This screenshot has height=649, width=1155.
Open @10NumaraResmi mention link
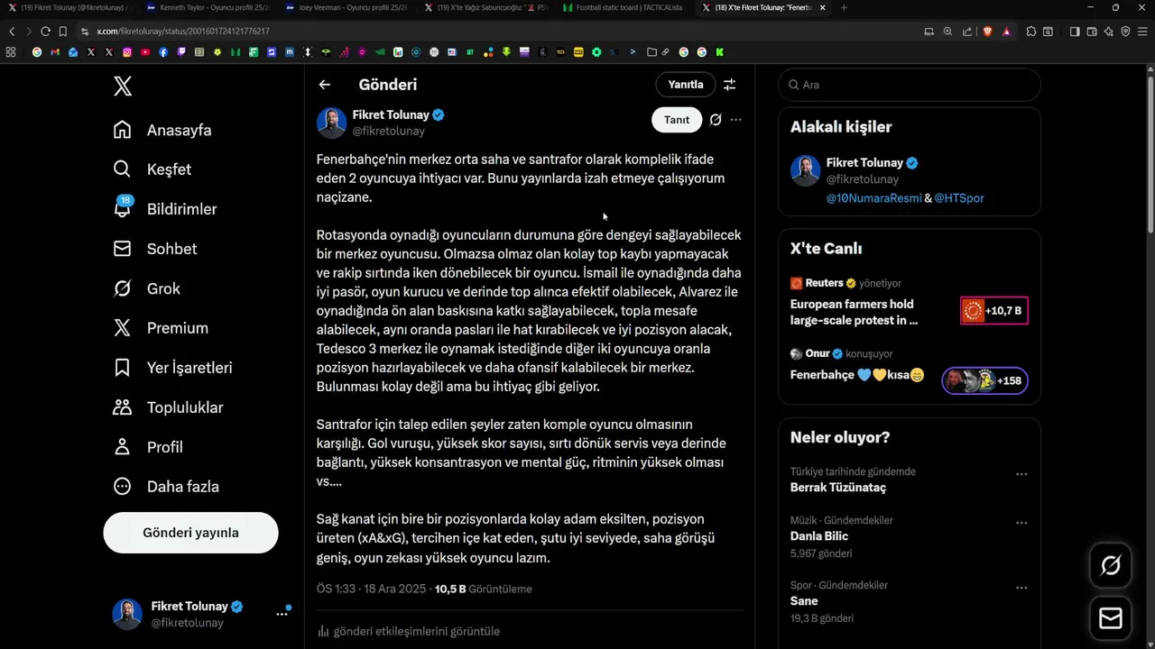pos(873,198)
